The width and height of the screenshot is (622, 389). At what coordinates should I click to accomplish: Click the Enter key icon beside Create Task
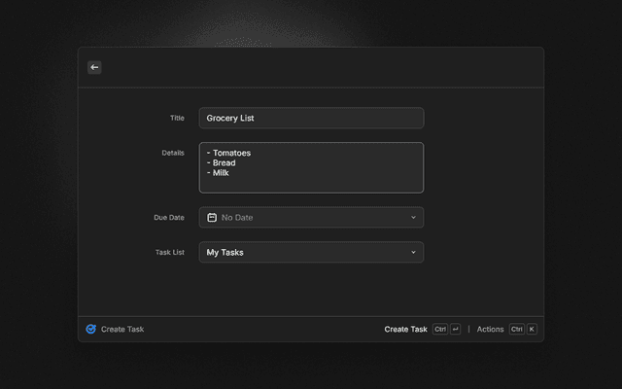[x=456, y=329]
